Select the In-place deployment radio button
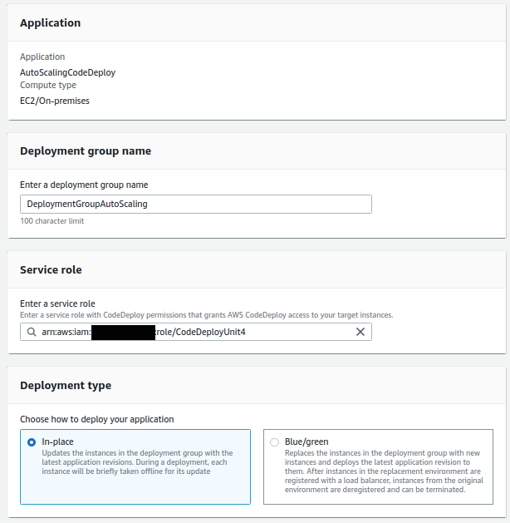510x523 pixels. coord(32,442)
